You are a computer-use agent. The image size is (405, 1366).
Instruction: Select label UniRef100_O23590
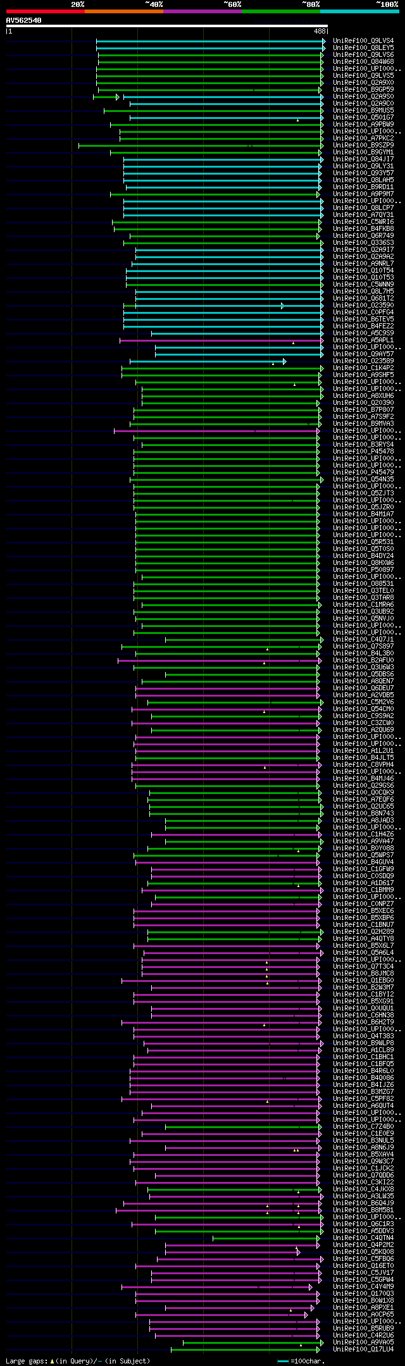[x=363, y=306]
